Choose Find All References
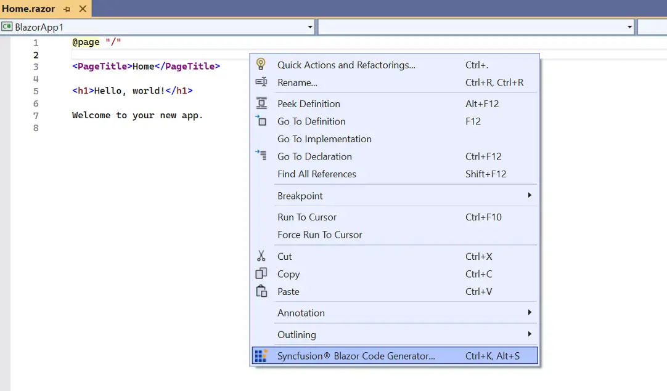Screen dimensions: 667x391 click(317, 174)
